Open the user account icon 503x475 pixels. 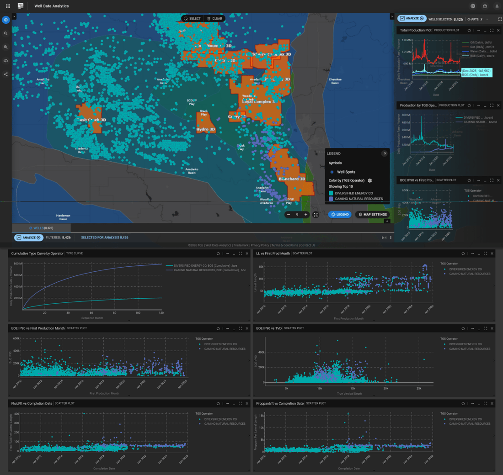497,6
